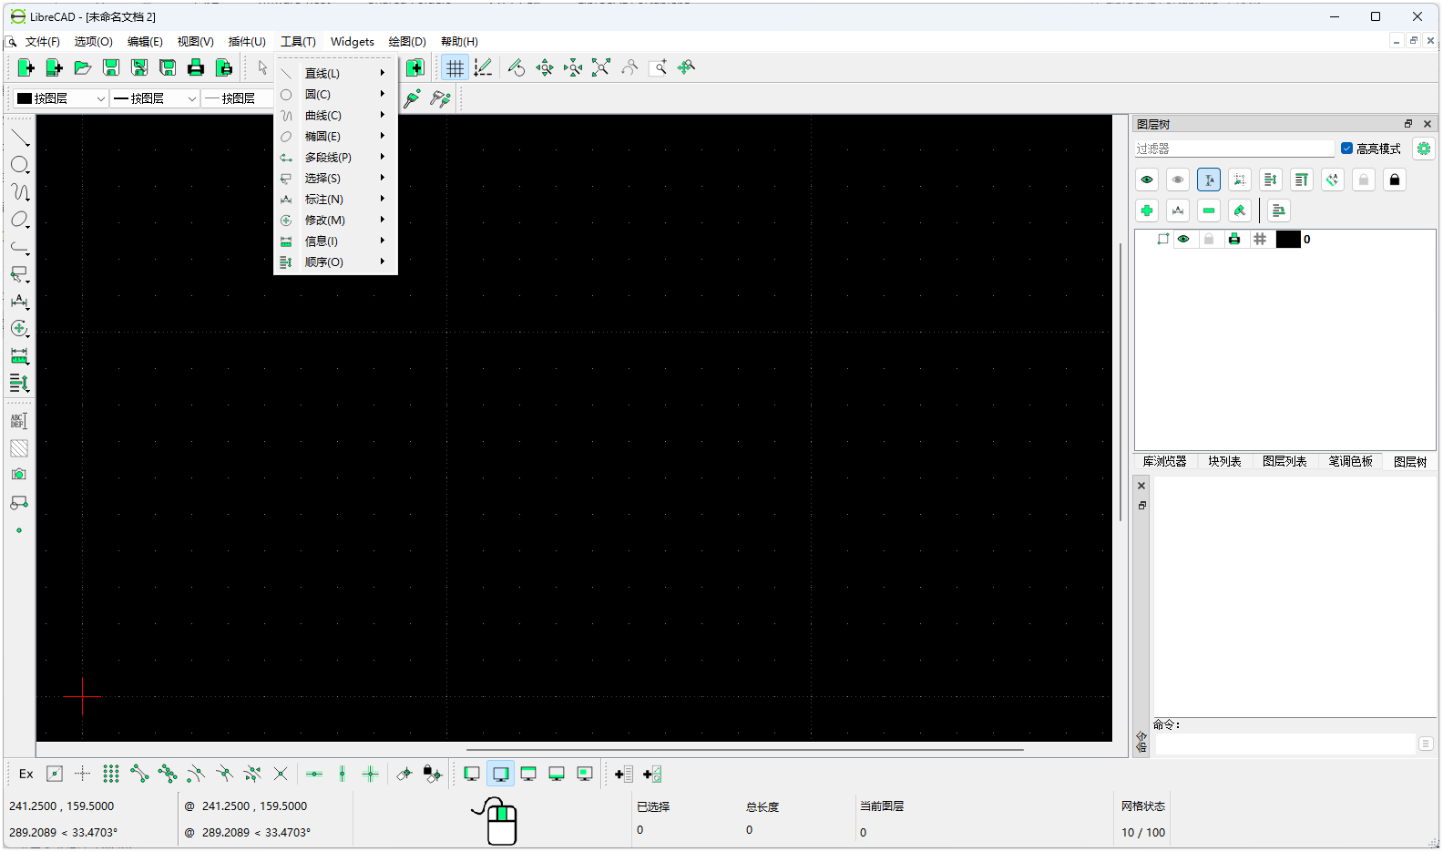Click the Zoom In icon
1443x852 pixels.
coord(544,67)
